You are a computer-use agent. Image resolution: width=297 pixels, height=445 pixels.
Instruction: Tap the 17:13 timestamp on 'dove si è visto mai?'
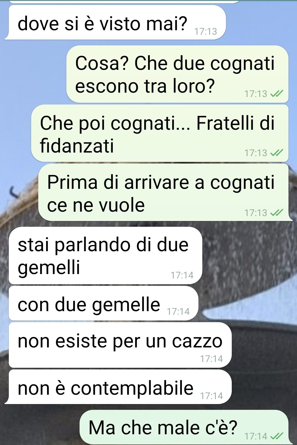pos(206,32)
